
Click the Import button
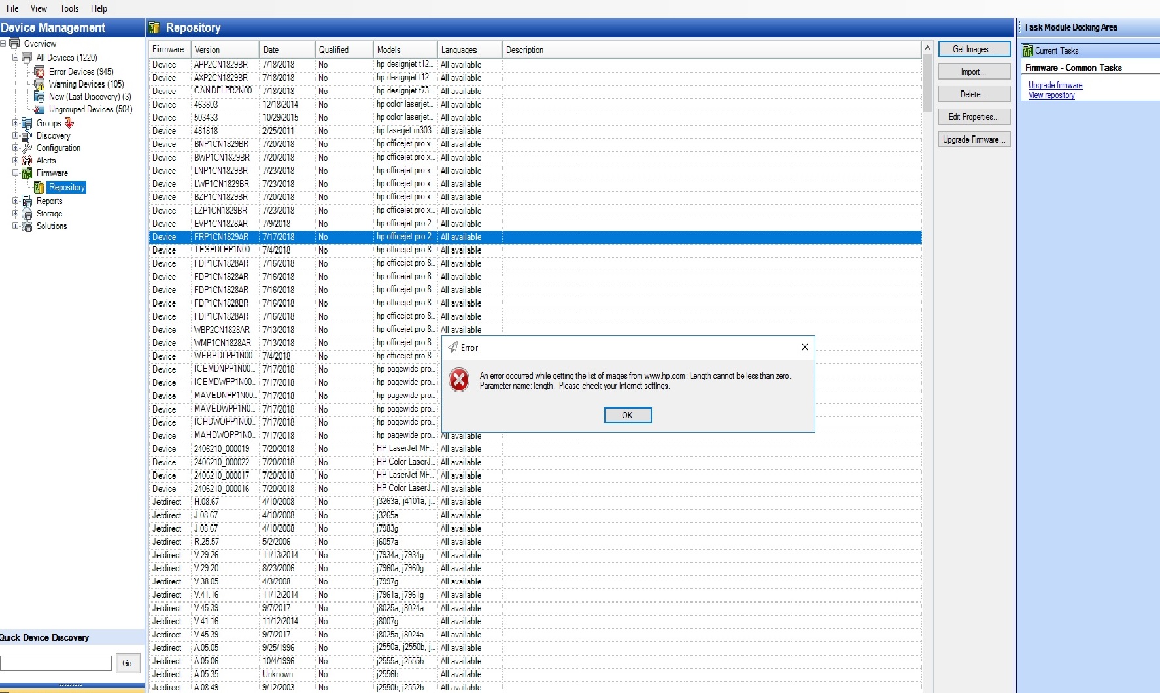pyautogui.click(x=974, y=72)
